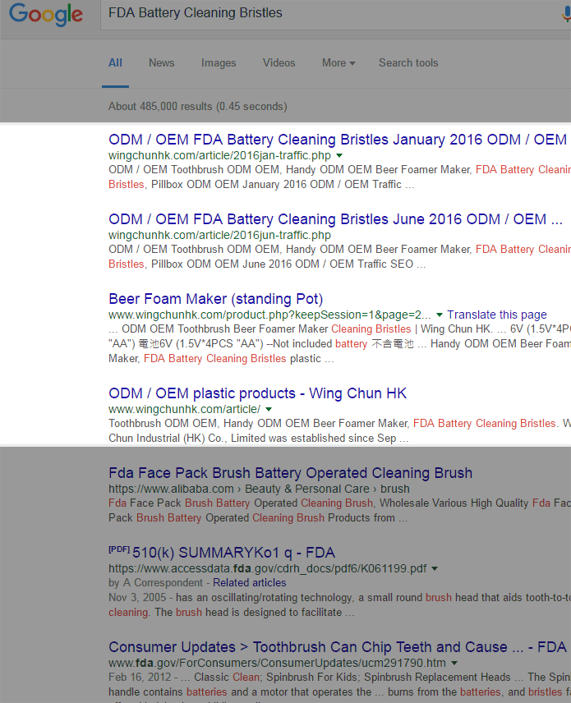The width and height of the screenshot is (571, 703).
Task: Switch to the News tab
Action: (162, 62)
